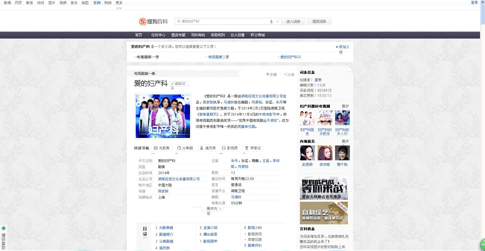Open creator 星寒's profile link
This screenshot has width=485, height=251.
[318, 80]
